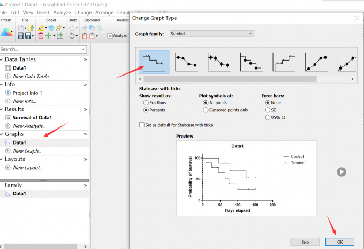Click the new graph plus-axes icon
364x249 pixels.
tap(60, 35)
